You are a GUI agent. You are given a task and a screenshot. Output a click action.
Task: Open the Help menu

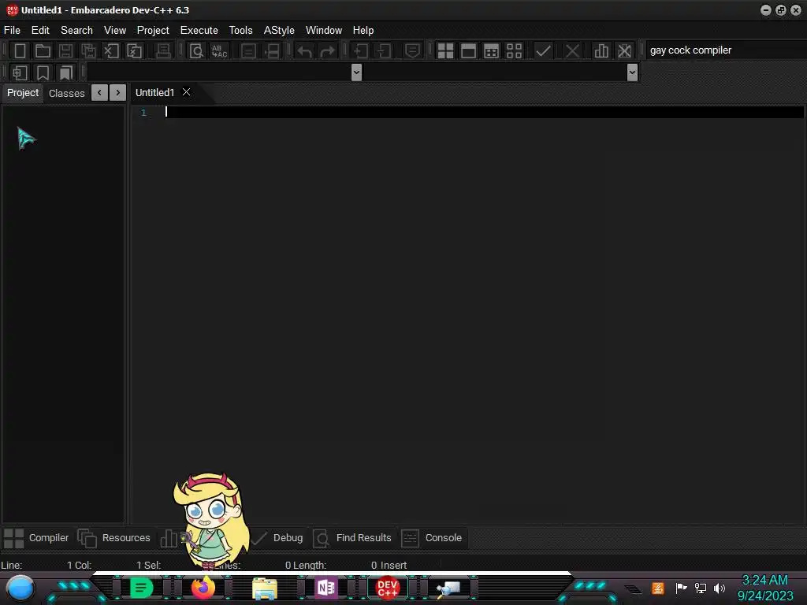pyautogui.click(x=363, y=31)
